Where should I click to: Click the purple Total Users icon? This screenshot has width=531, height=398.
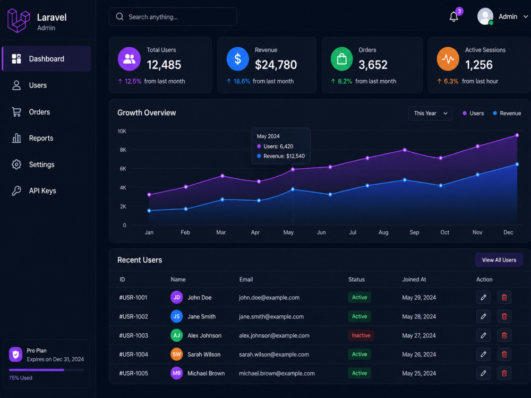(129, 59)
